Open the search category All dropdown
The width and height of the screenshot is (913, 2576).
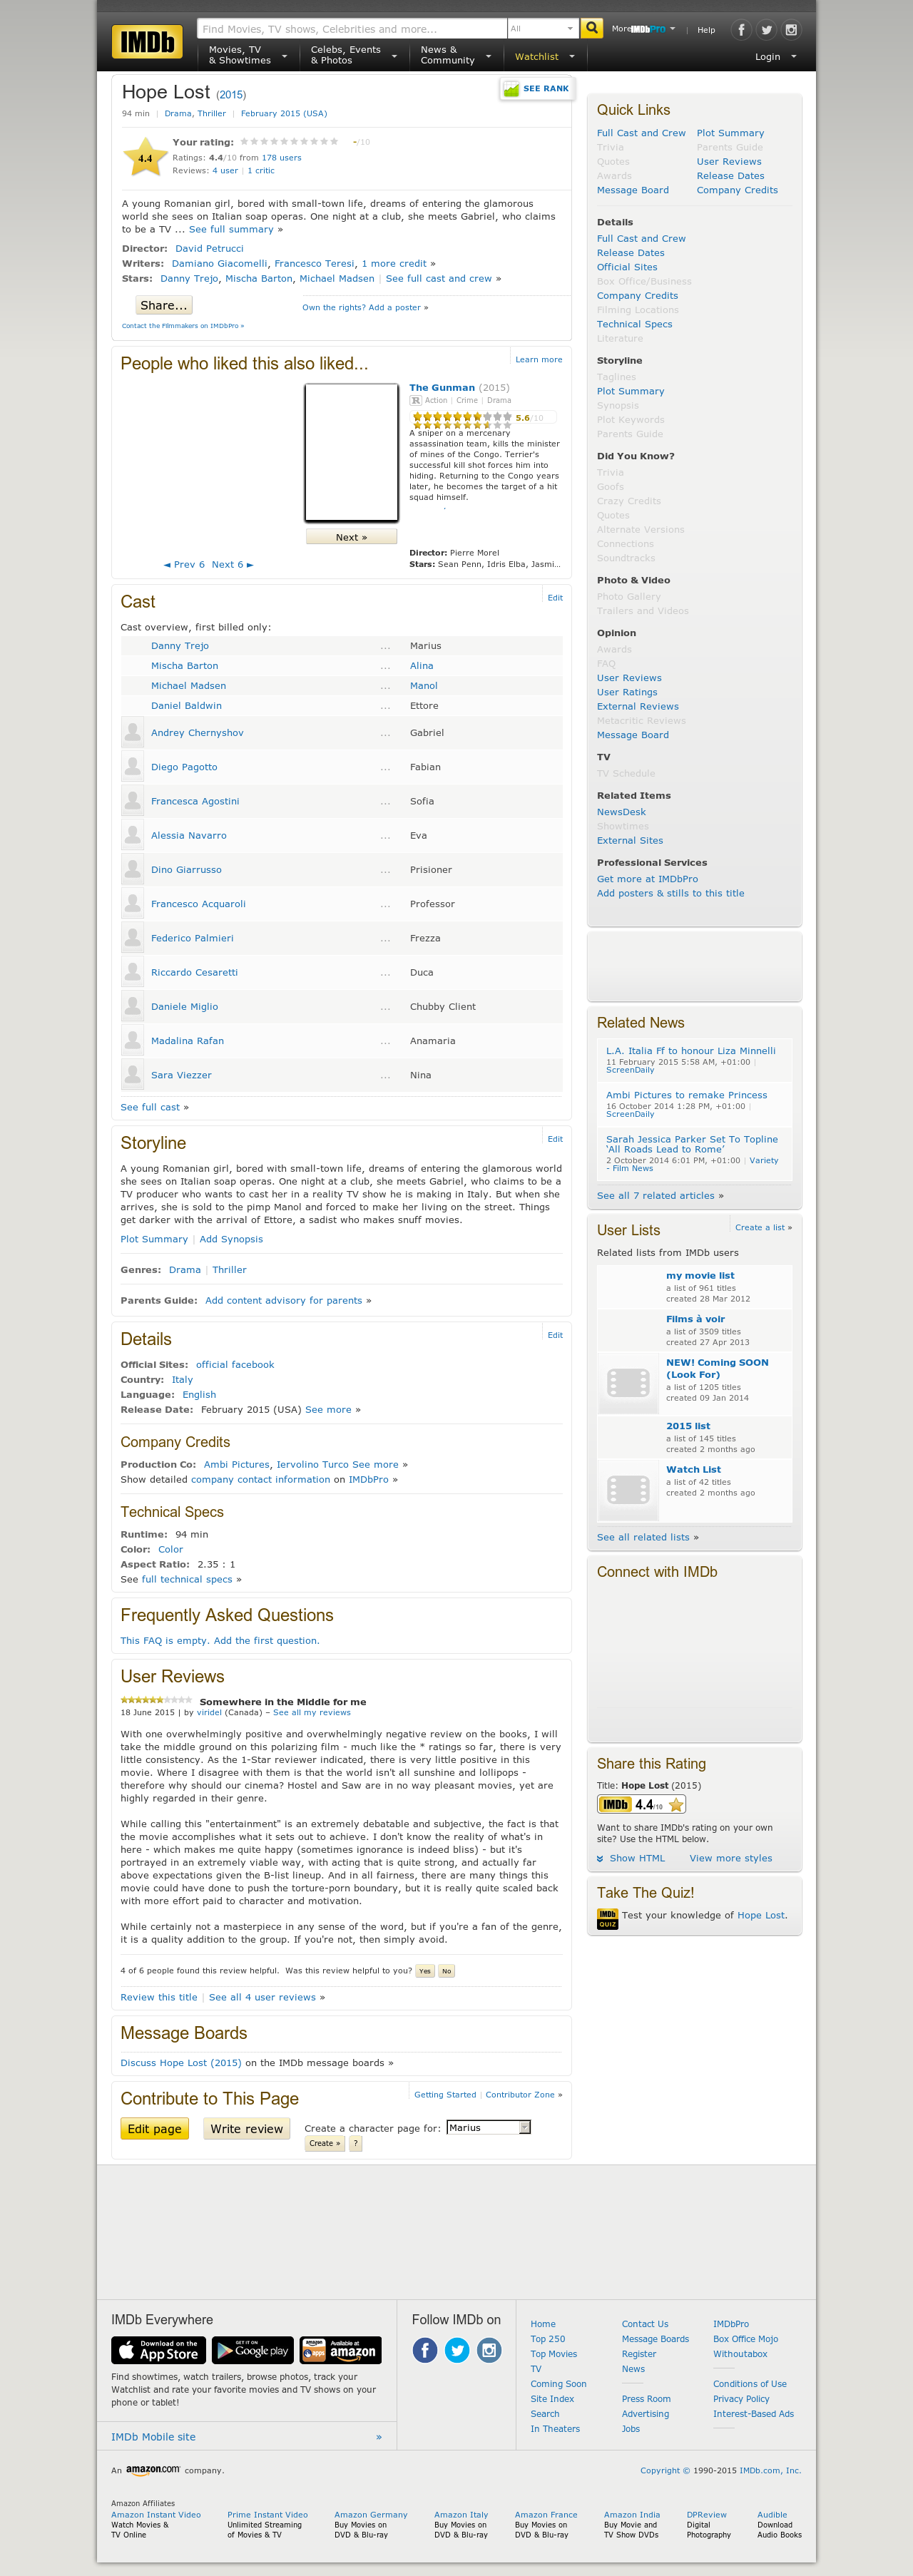pyautogui.click(x=543, y=28)
